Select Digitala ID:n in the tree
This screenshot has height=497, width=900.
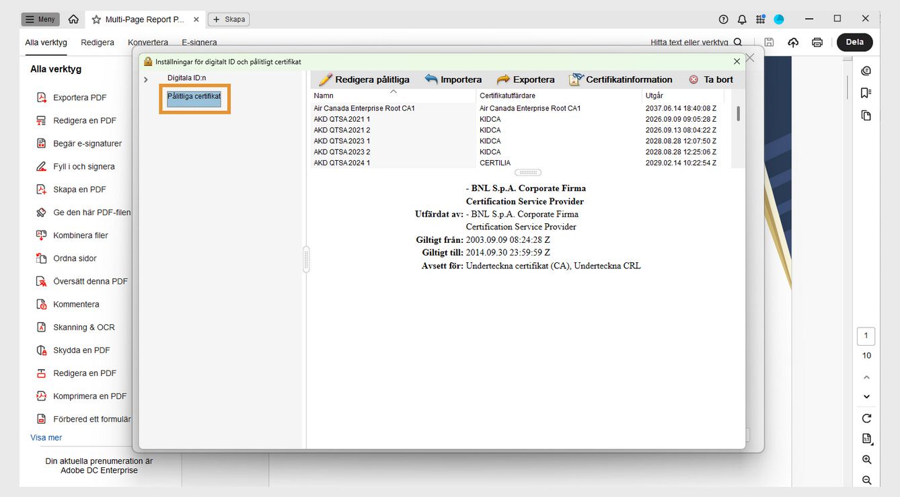(x=187, y=78)
